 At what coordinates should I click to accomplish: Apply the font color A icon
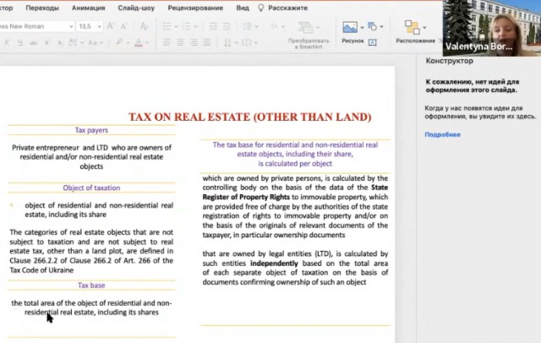click(139, 42)
